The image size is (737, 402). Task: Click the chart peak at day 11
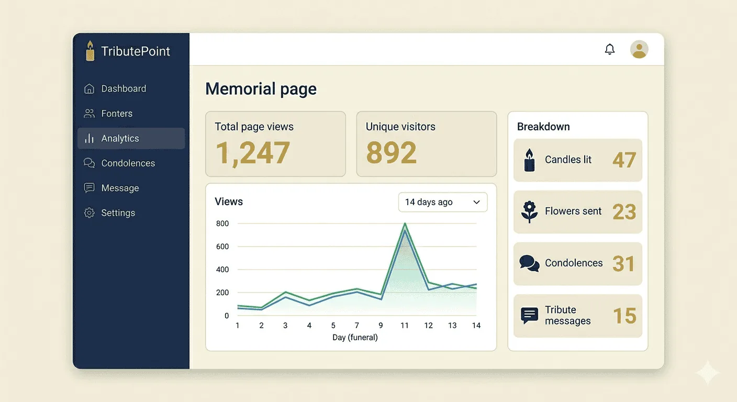tap(405, 224)
